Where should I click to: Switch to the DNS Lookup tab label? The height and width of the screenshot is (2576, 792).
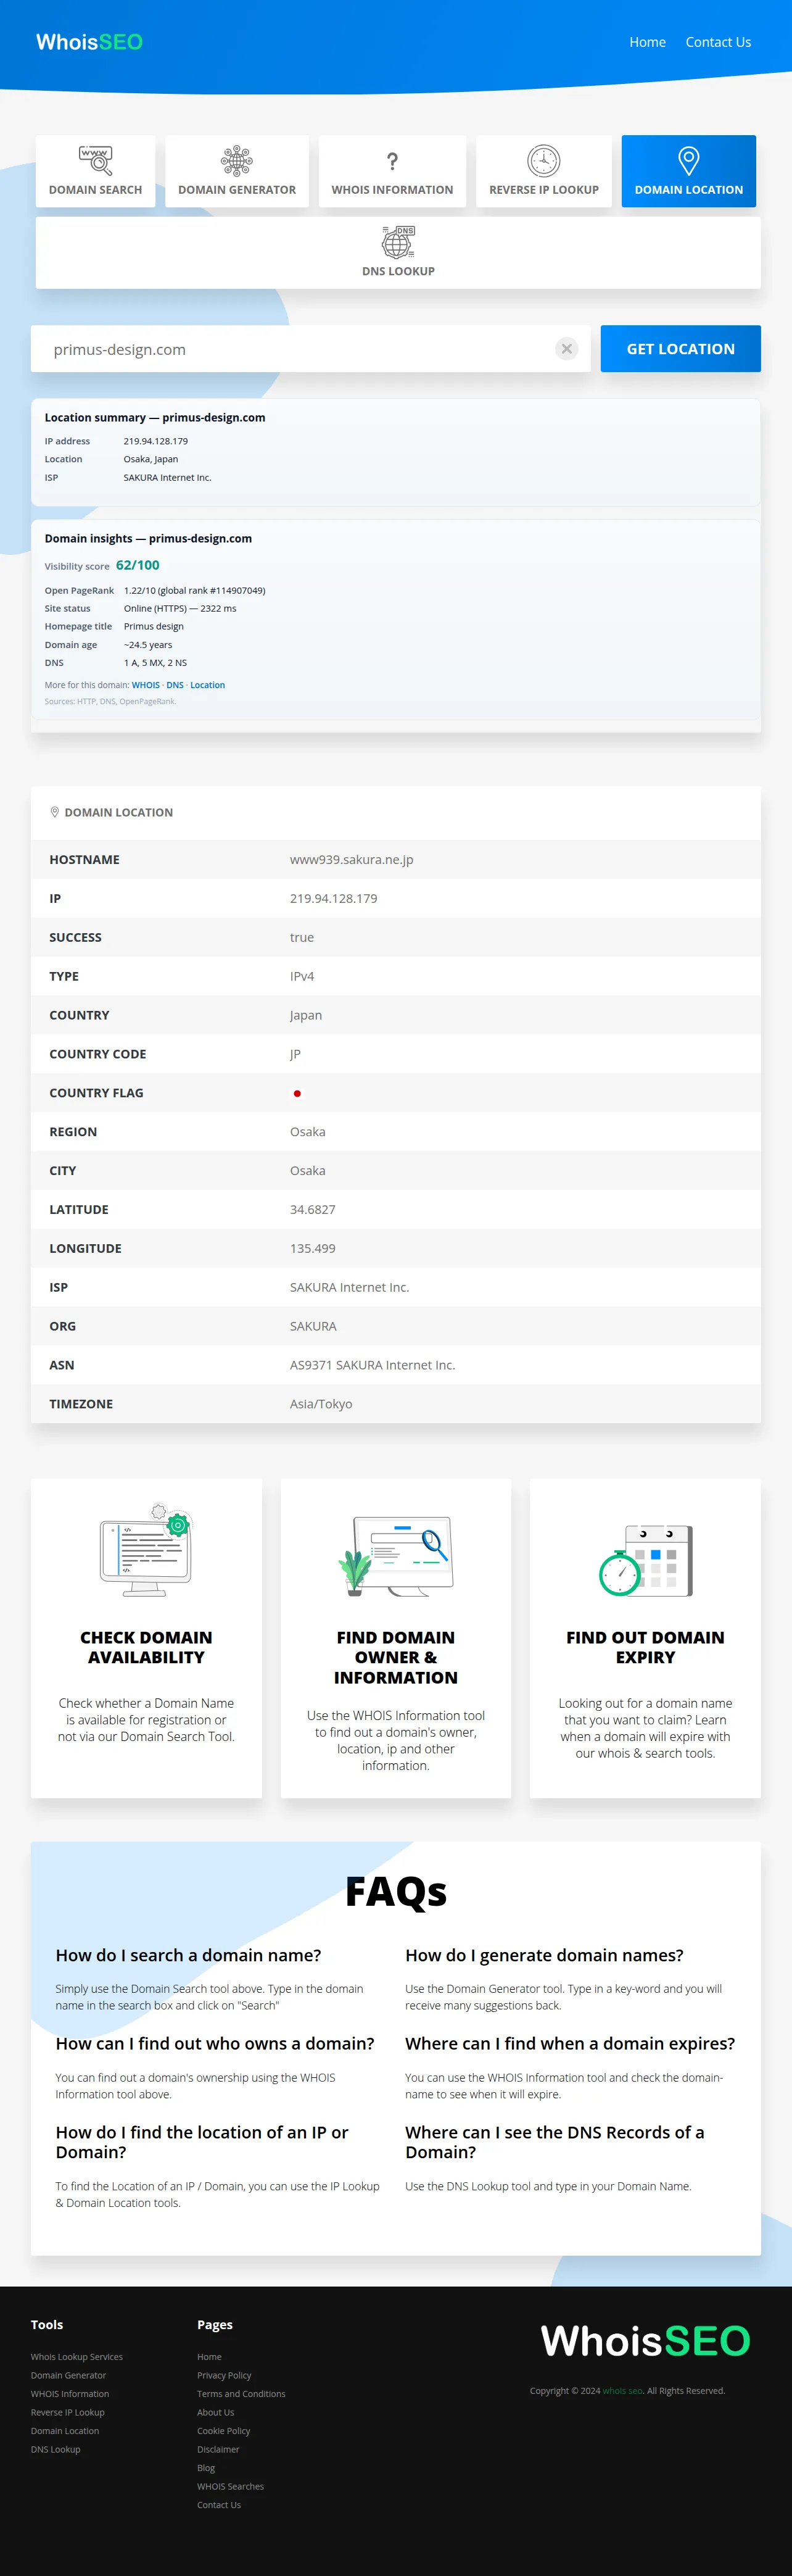[x=398, y=271]
